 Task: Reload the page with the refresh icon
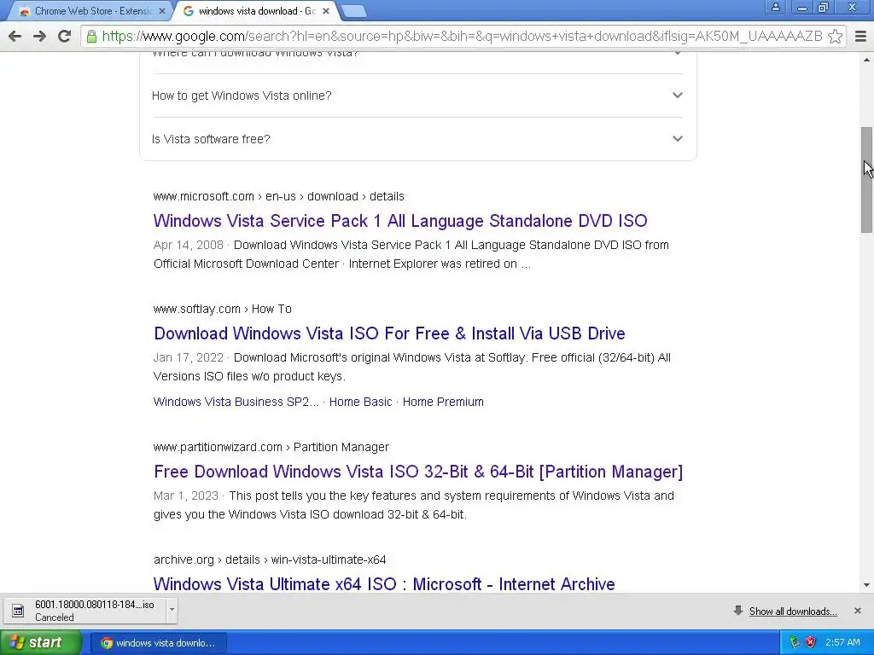coord(65,36)
